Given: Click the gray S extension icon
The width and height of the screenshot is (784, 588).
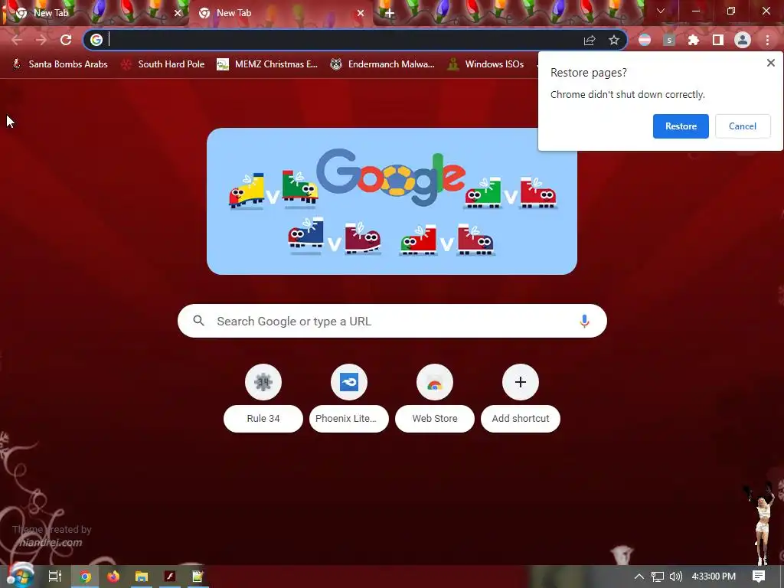Looking at the screenshot, I should click(x=669, y=40).
